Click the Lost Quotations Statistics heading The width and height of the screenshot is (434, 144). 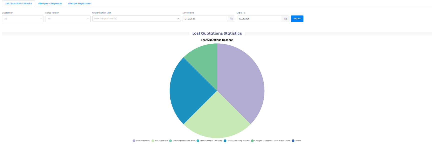point(217,33)
